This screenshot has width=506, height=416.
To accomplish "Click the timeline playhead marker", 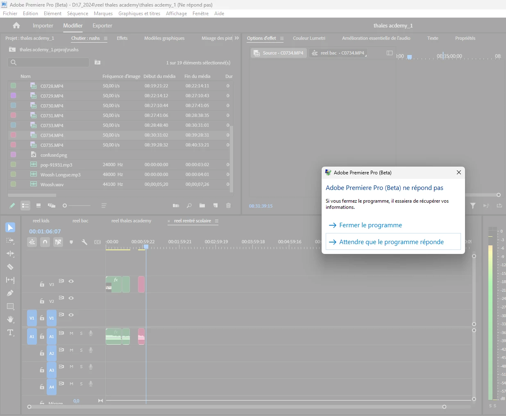I will click(x=146, y=247).
